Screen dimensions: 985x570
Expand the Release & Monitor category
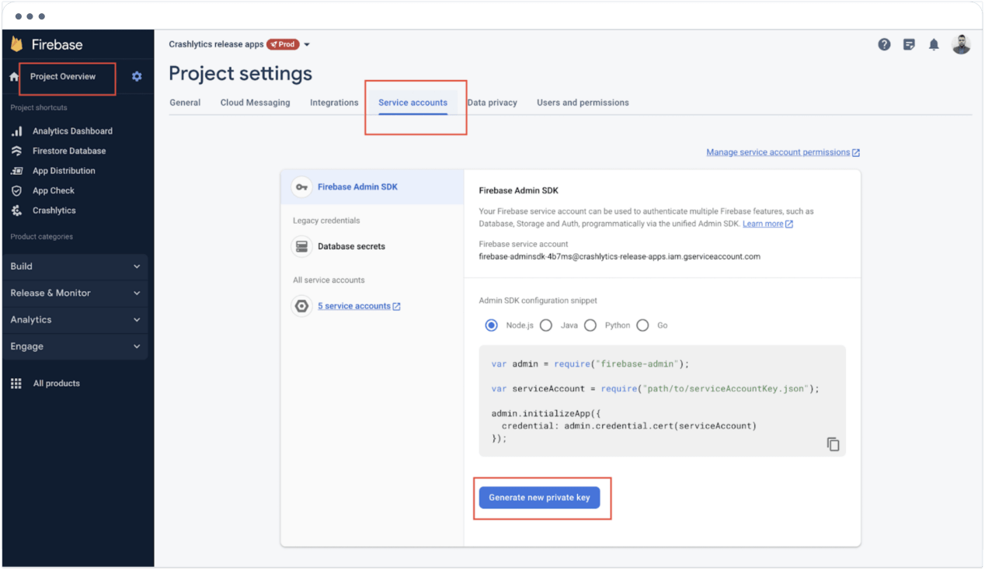[x=75, y=293]
